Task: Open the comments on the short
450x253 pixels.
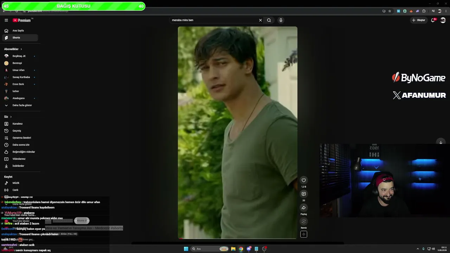Action: point(304,194)
